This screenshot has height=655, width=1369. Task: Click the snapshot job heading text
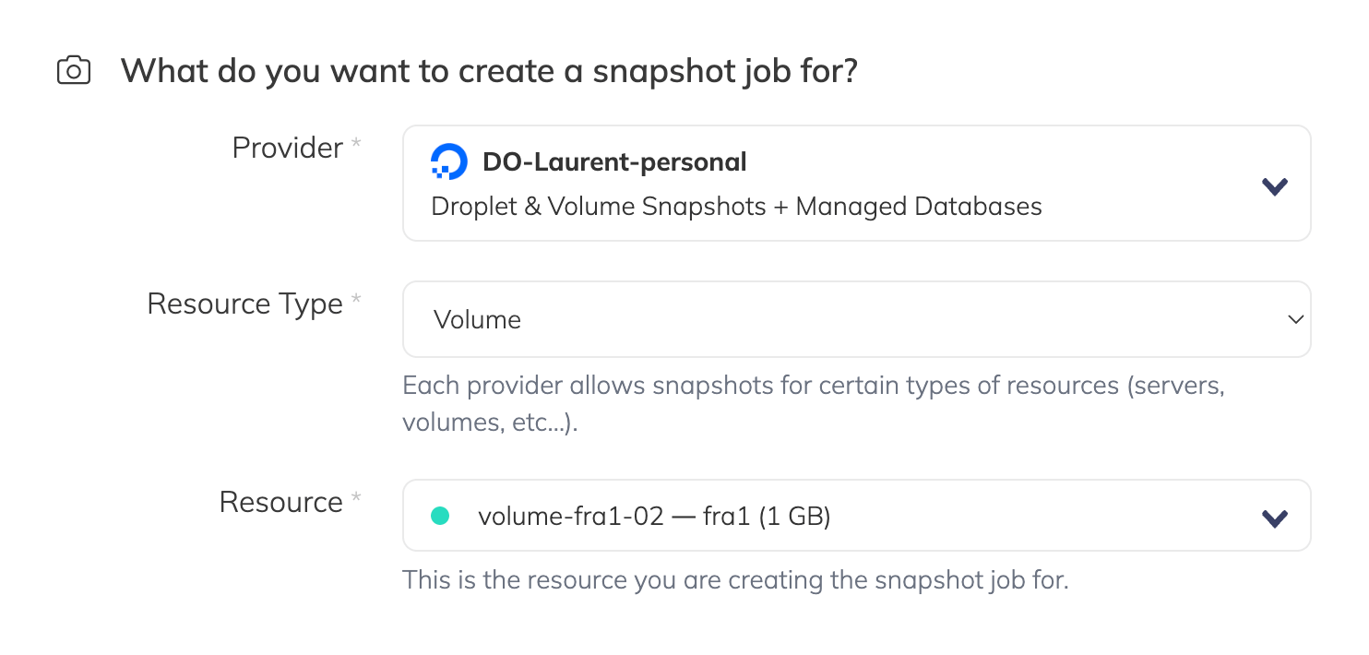489,71
